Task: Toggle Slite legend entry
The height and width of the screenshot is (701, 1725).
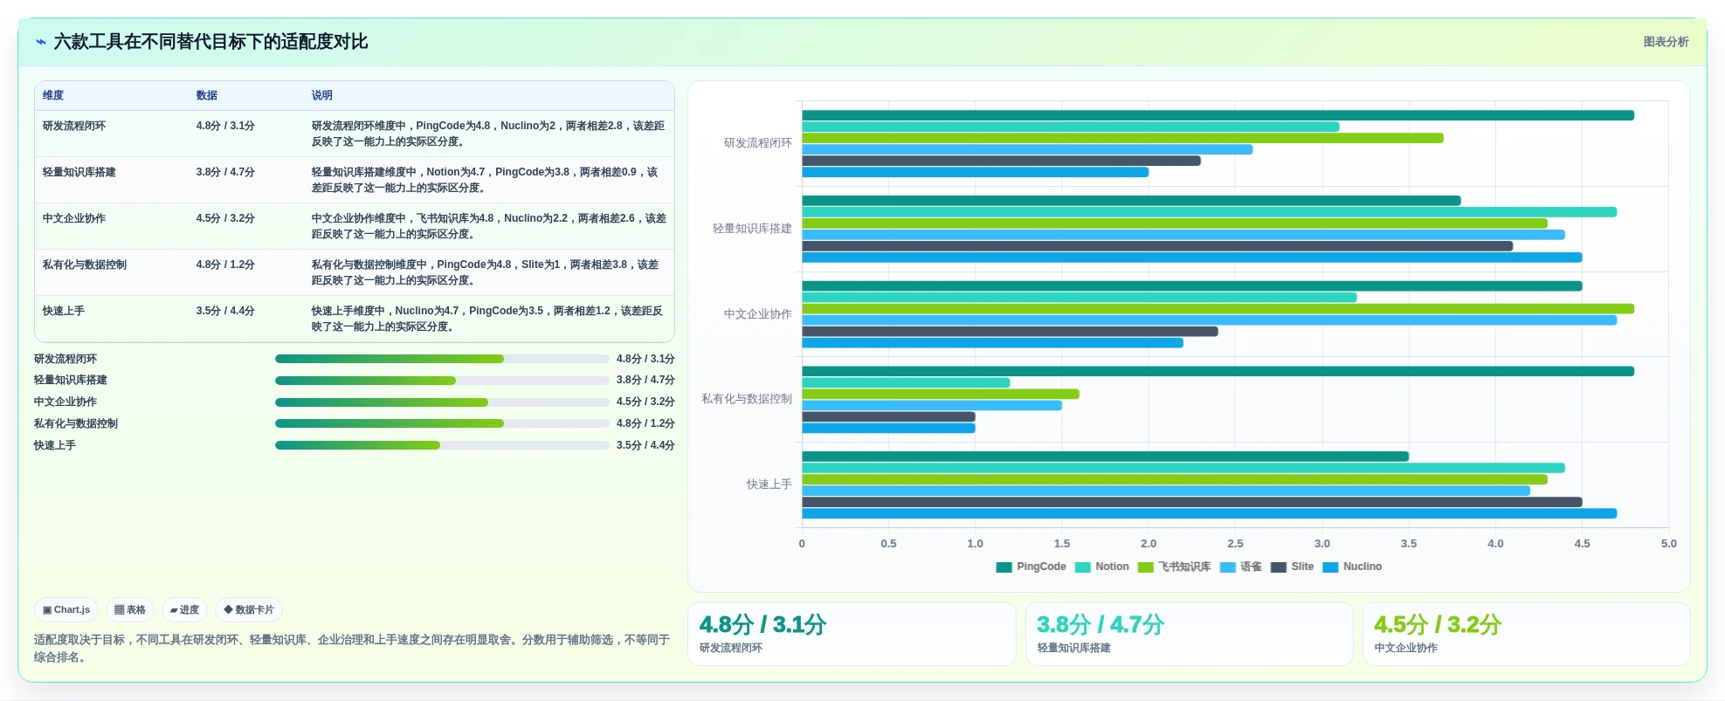Action: 1292,567
